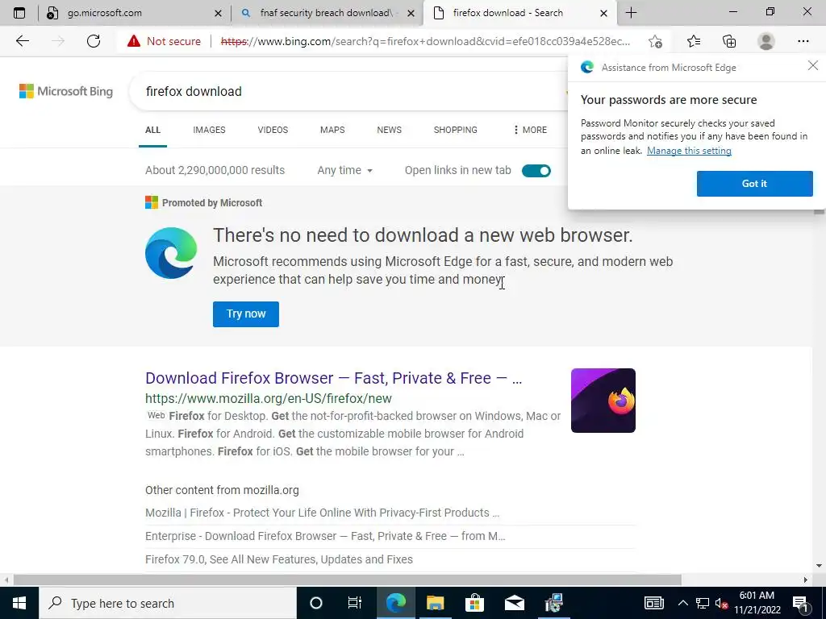The width and height of the screenshot is (826, 619).
Task: Open the News and interests taskbar icon
Action: point(653,603)
